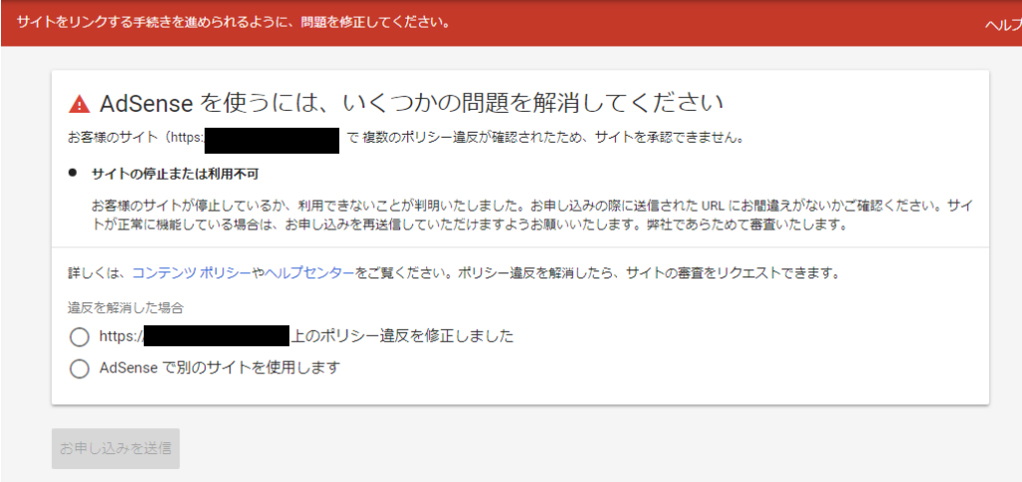
Task: Click paragraph starting お客様のサイトが停止しているか
Action: click(533, 216)
